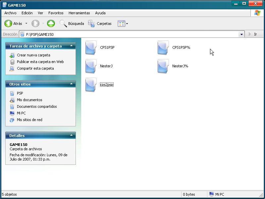Click the Mi PC link in Otros sitios
The height and width of the screenshot is (199, 265).
[x=21, y=113]
